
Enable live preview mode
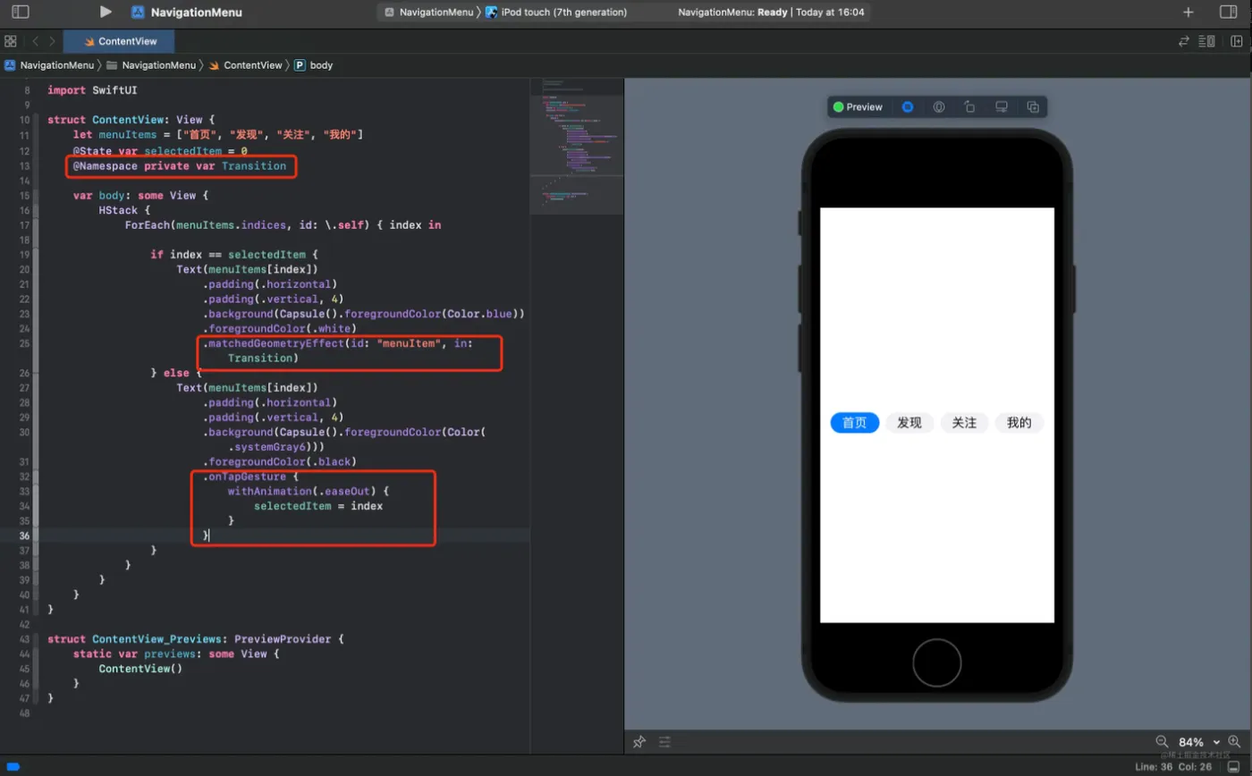coord(908,107)
